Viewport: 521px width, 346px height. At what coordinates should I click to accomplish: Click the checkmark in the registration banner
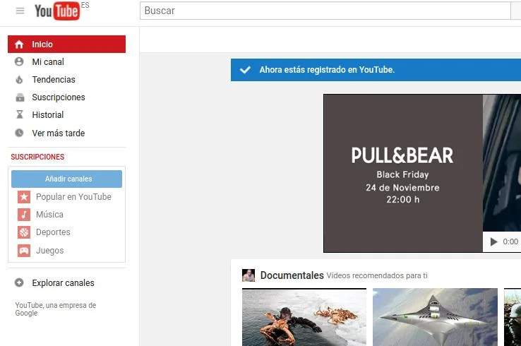(x=245, y=70)
